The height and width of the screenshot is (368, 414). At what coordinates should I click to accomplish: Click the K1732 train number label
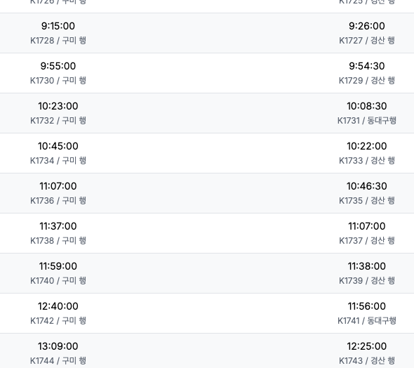tap(42, 121)
